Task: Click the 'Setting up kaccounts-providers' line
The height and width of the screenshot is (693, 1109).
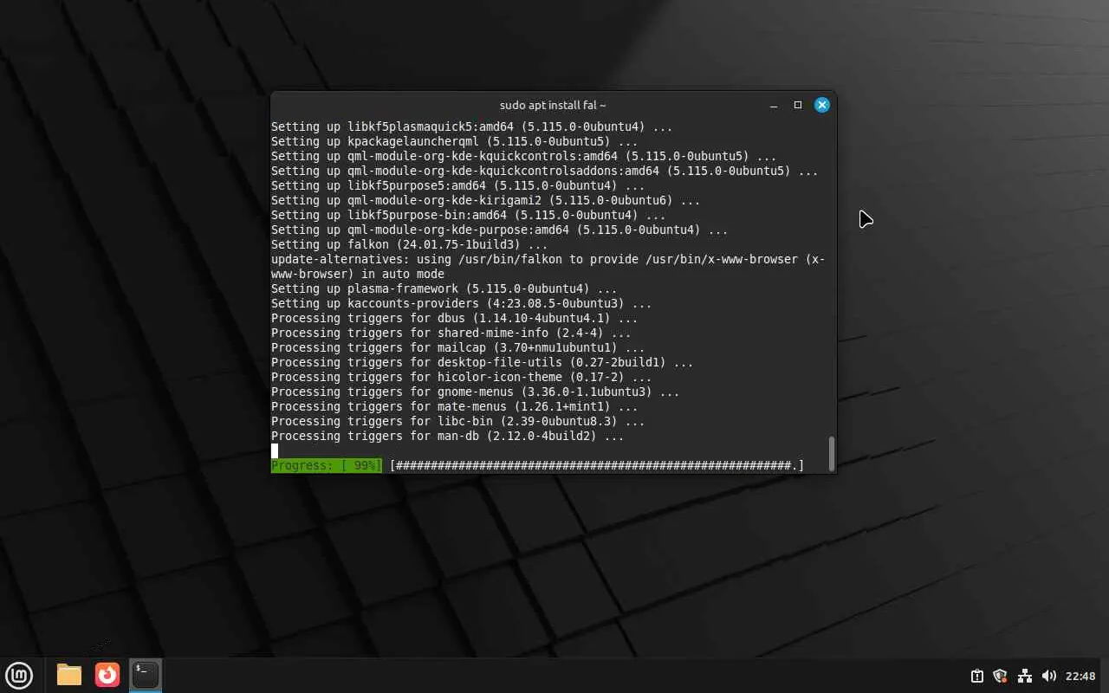Action: click(x=462, y=304)
